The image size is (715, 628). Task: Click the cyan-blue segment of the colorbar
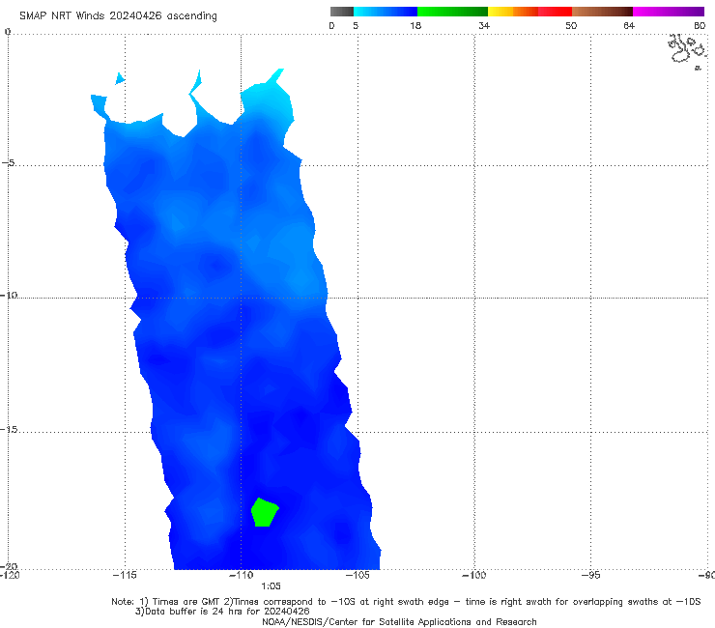(x=386, y=12)
